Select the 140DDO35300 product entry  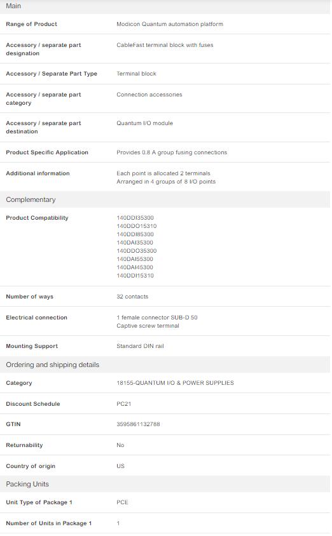pos(136,251)
